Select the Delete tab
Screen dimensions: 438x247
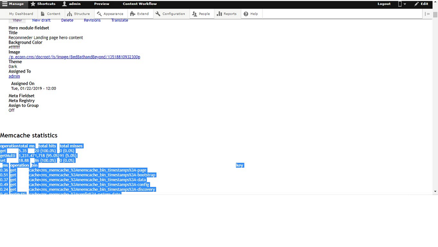[67, 21]
